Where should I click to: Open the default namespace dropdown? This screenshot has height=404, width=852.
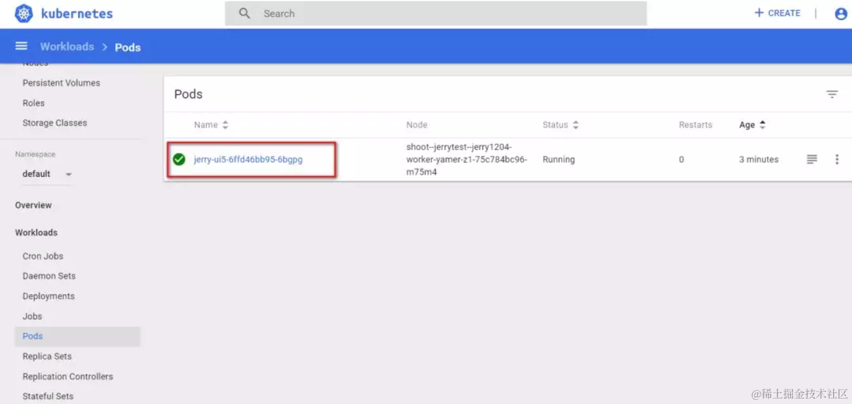[47, 174]
